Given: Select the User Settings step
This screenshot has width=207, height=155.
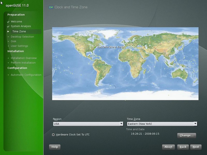Looking at the screenshot, I should coord(19,46).
